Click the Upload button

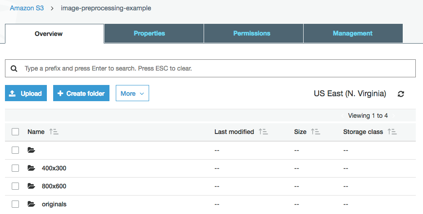[26, 94]
